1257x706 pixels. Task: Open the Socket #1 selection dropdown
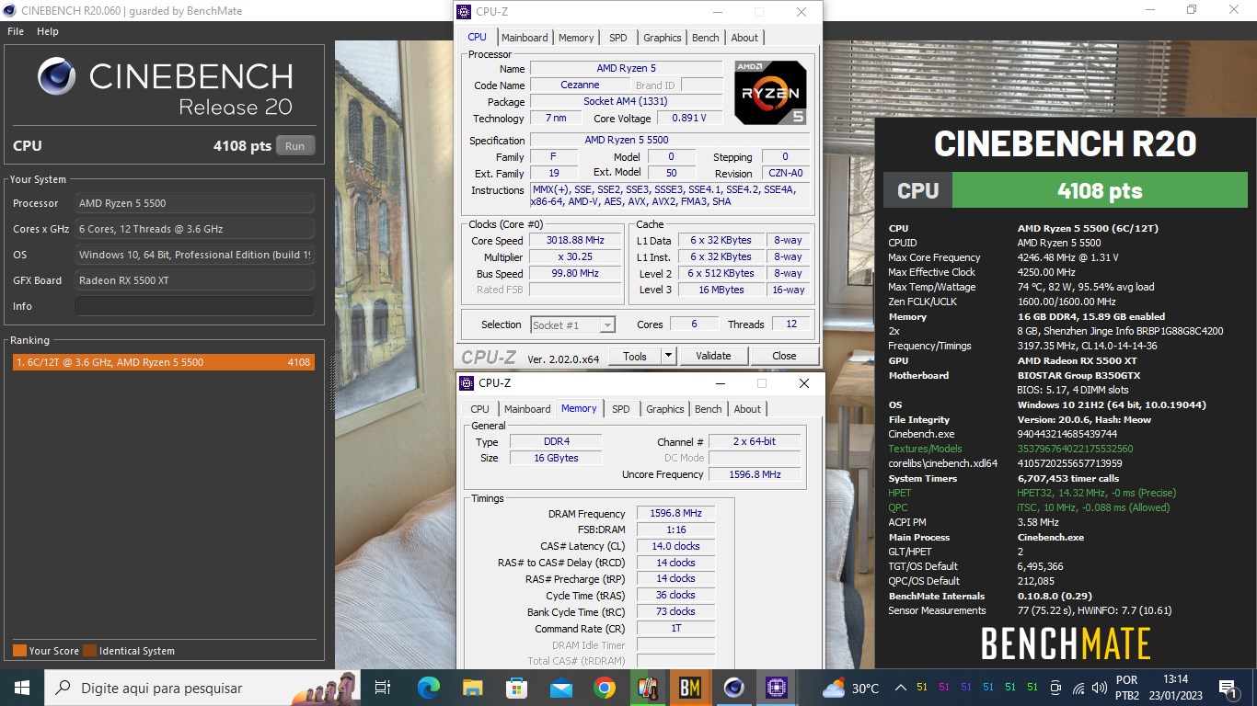(573, 325)
